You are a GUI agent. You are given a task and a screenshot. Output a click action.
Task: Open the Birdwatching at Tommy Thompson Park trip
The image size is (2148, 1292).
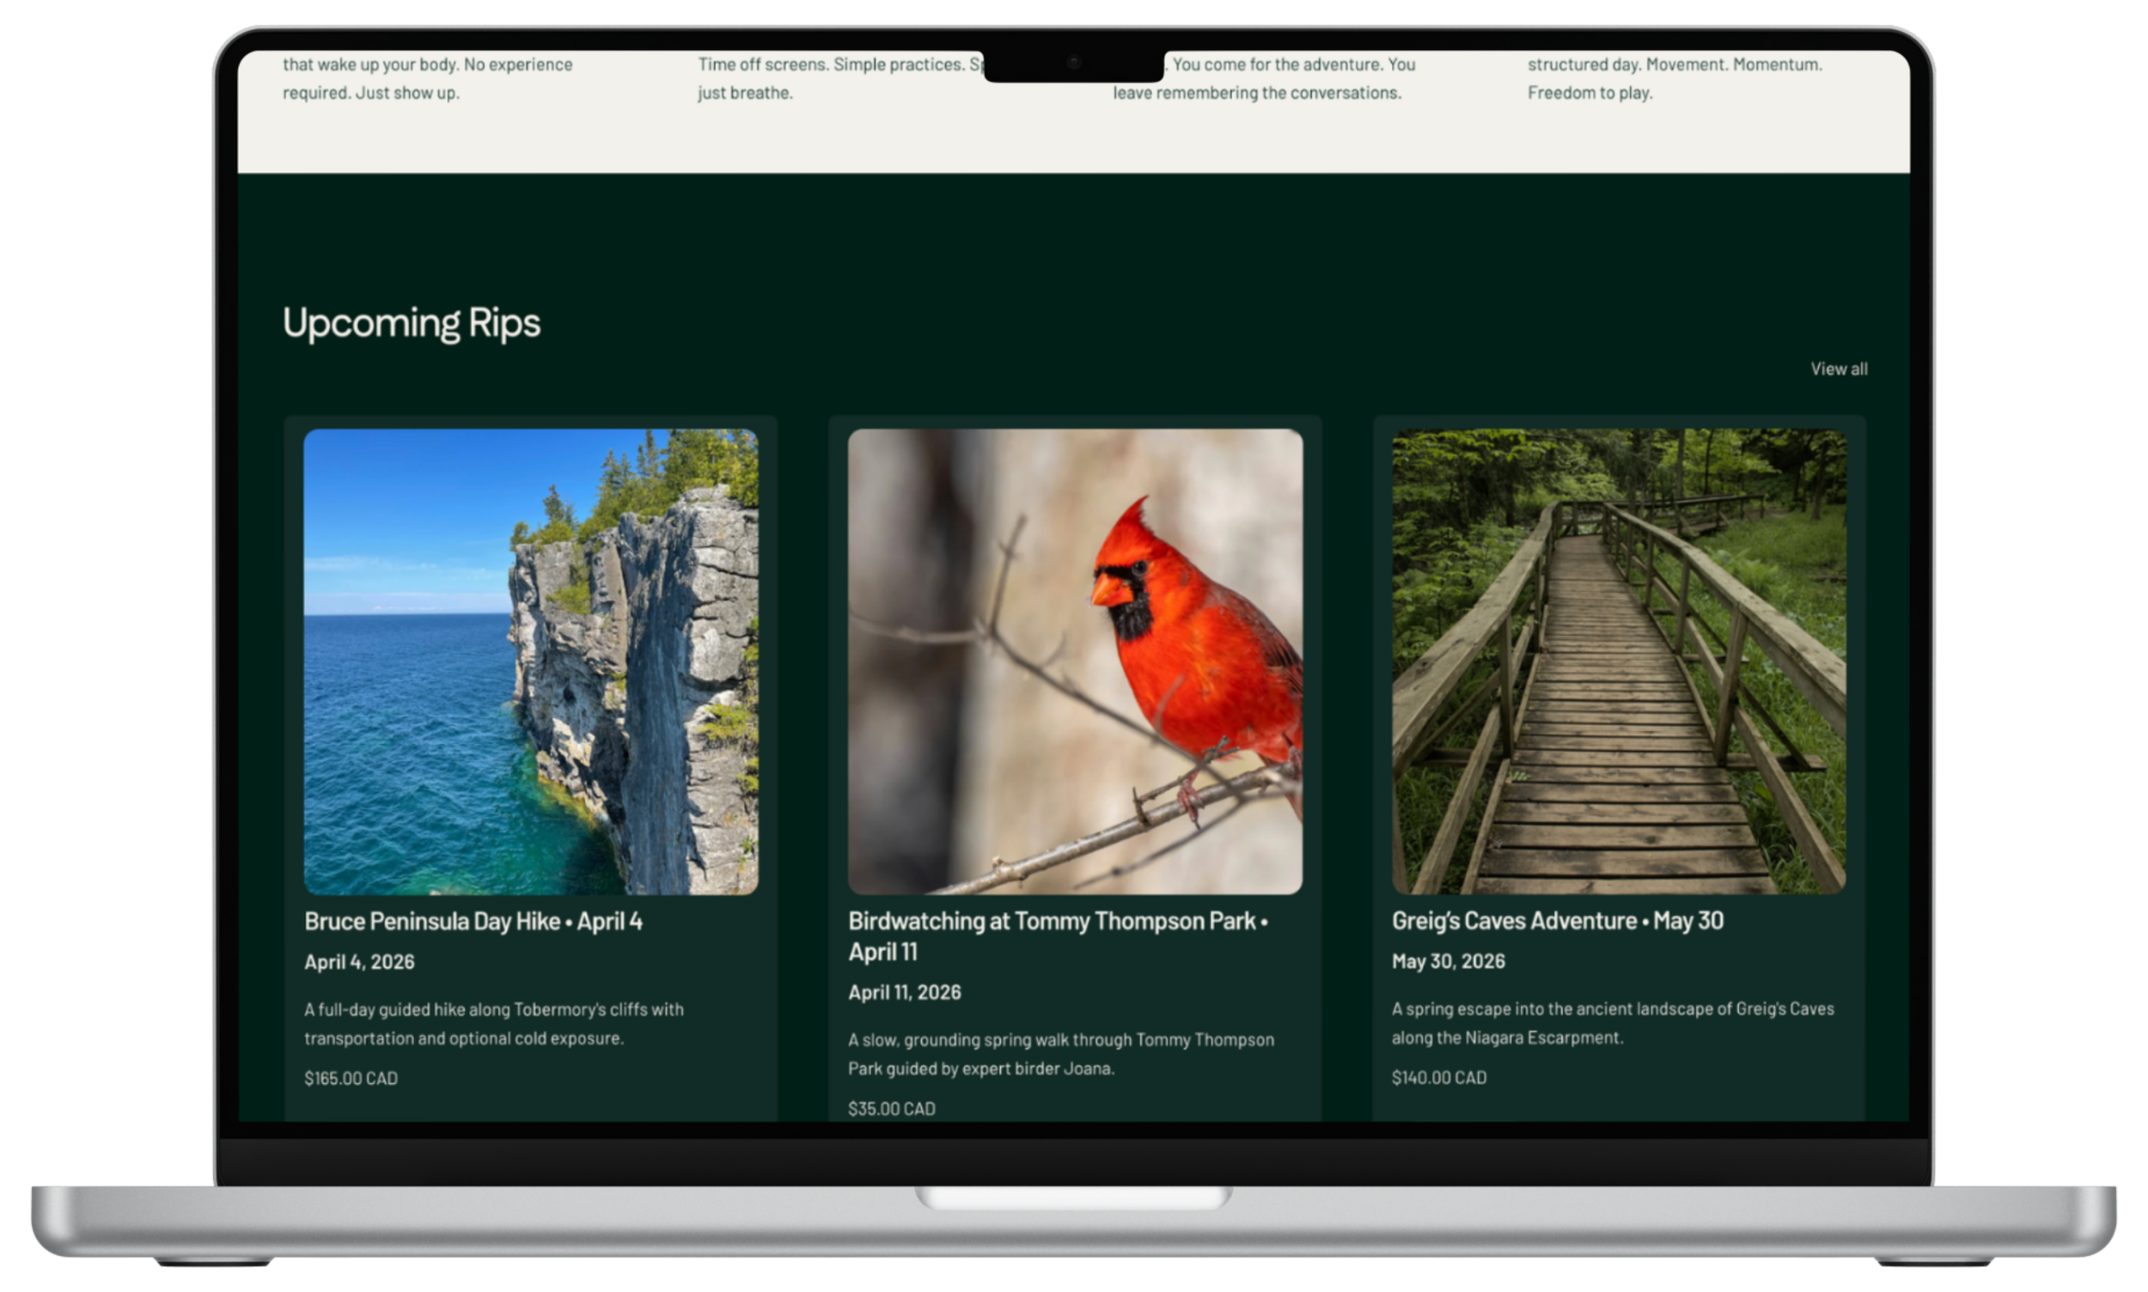point(1056,935)
